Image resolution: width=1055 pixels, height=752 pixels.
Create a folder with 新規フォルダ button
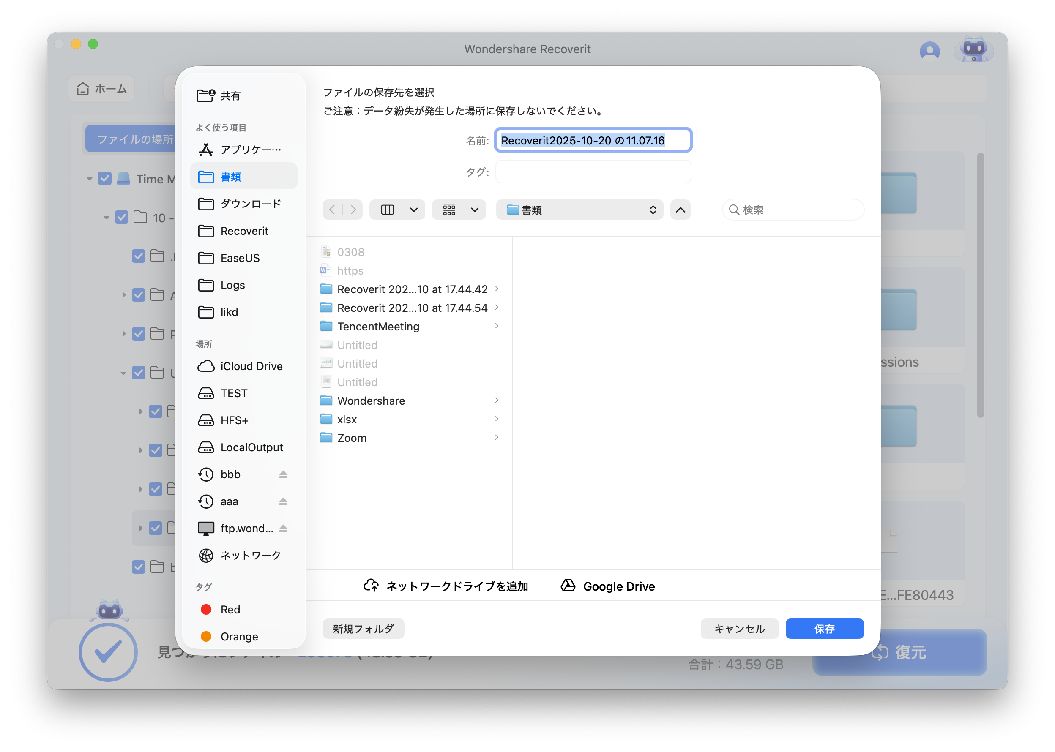click(x=363, y=628)
